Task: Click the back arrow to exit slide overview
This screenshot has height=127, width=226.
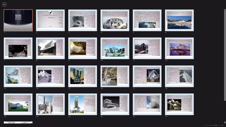Action: 4,5
